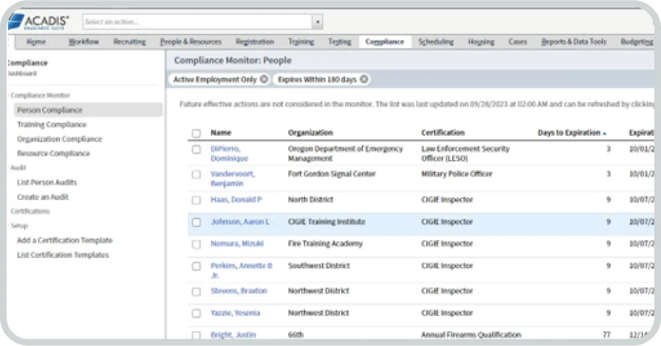Open Training Compliance in sidebar
The width and height of the screenshot is (661, 346).
[51, 125]
